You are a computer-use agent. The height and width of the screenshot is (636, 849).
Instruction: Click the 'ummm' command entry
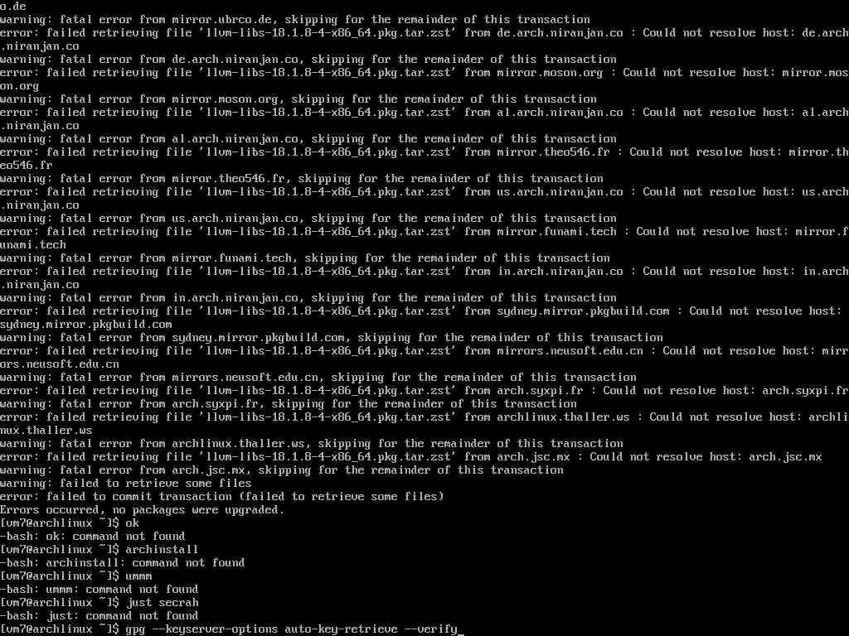[138, 576]
